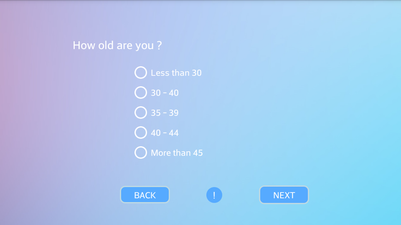Select the "Less than 30" radio button
Image resolution: width=401 pixels, height=225 pixels.
(141, 72)
